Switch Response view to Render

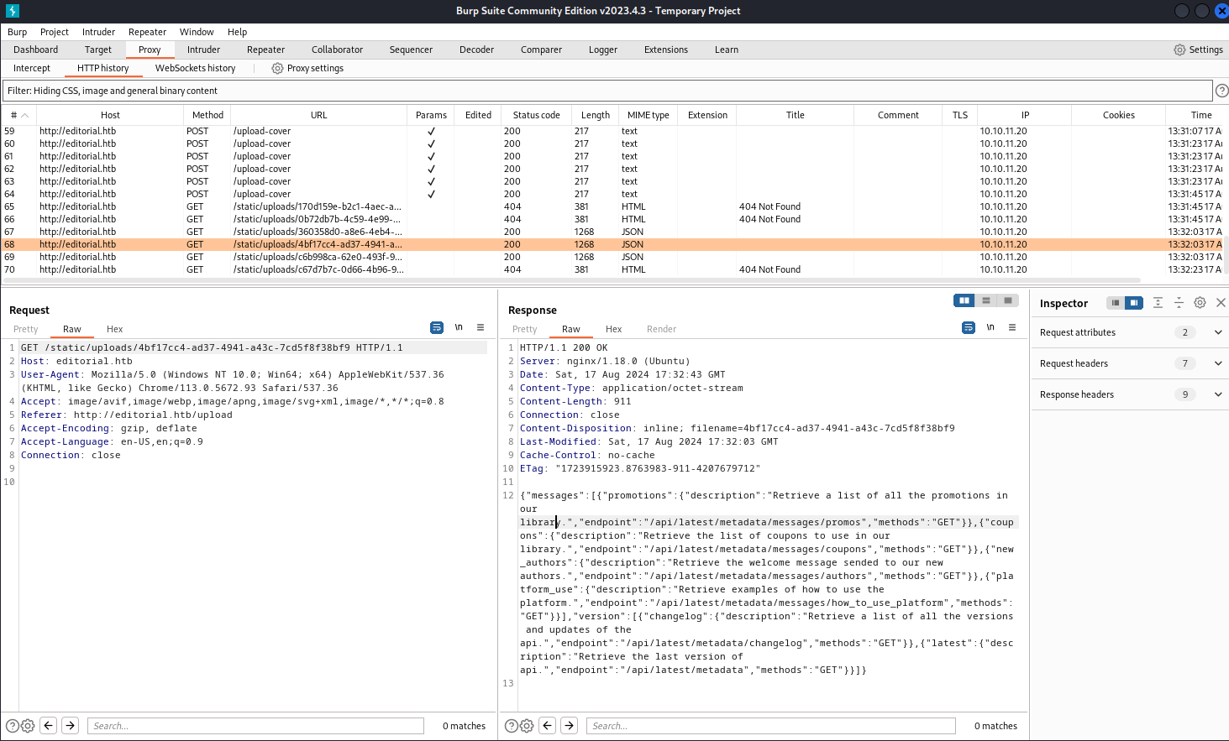tap(661, 329)
